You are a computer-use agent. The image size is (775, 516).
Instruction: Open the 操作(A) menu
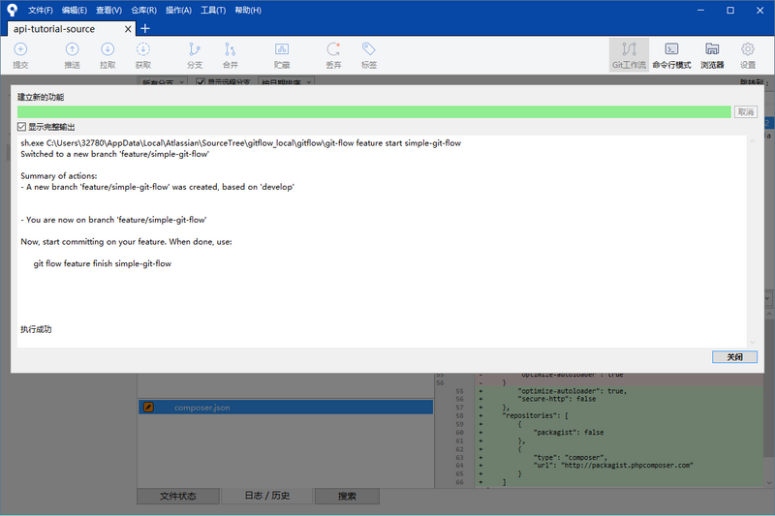point(178,10)
